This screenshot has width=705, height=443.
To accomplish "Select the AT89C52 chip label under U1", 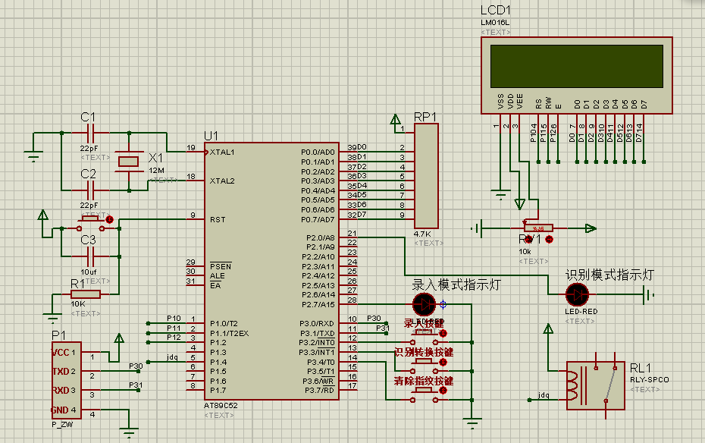I will coord(219,405).
